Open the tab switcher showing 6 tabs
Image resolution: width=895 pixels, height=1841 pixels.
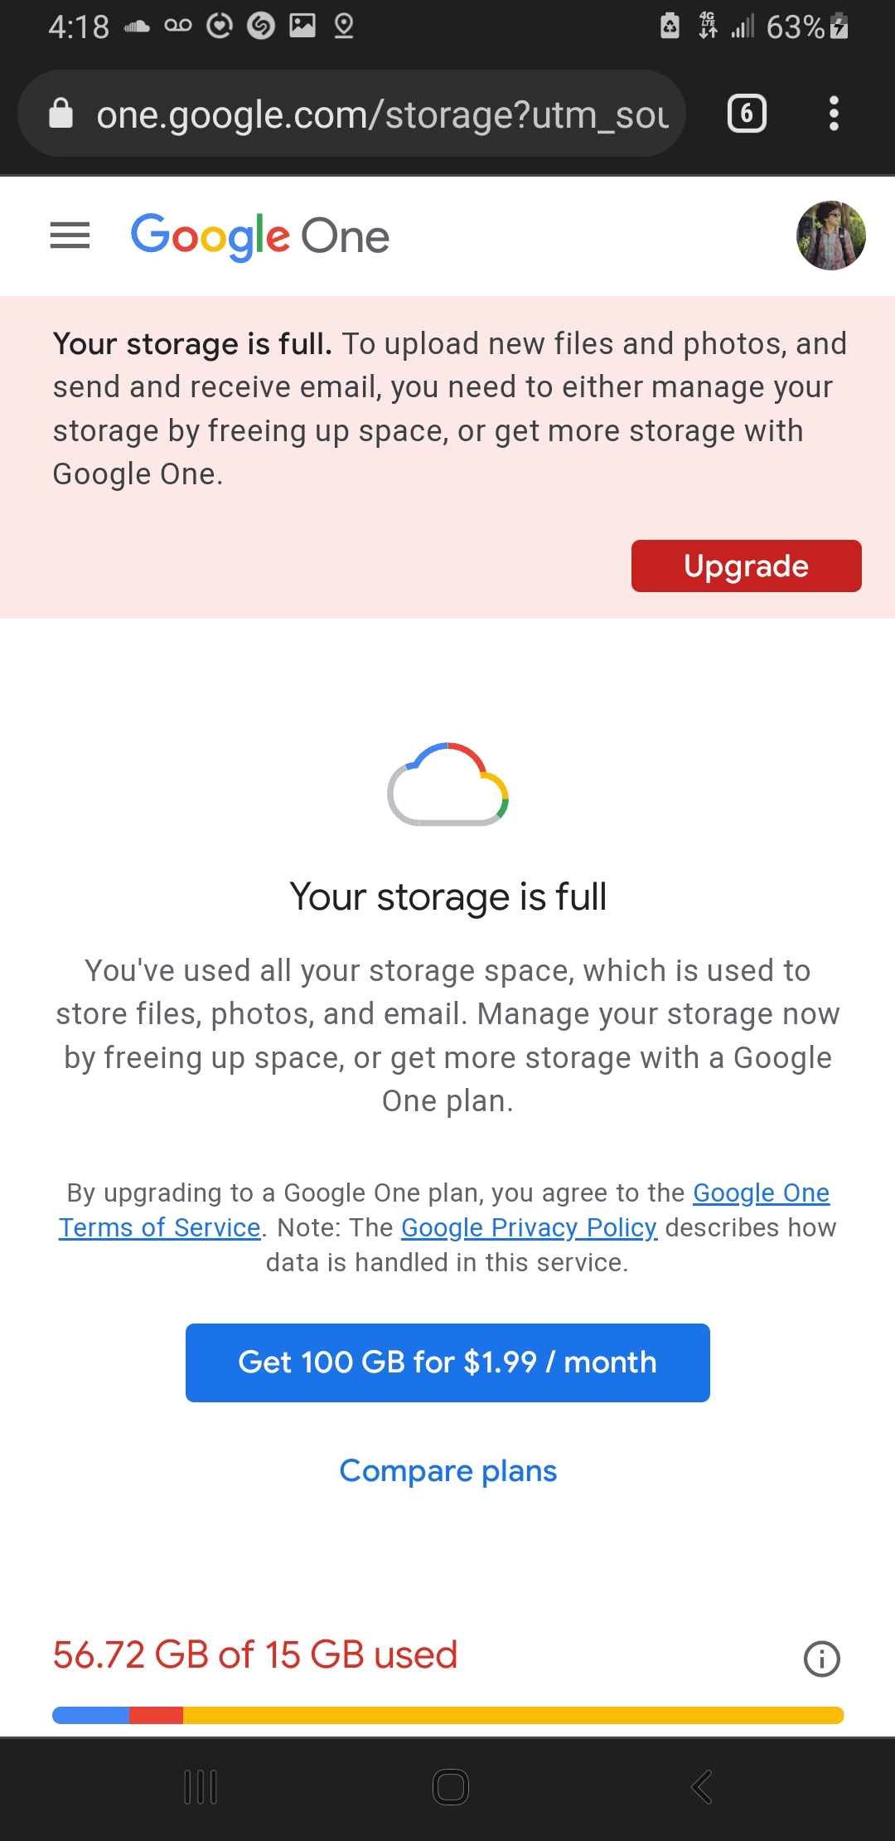pyautogui.click(x=745, y=114)
